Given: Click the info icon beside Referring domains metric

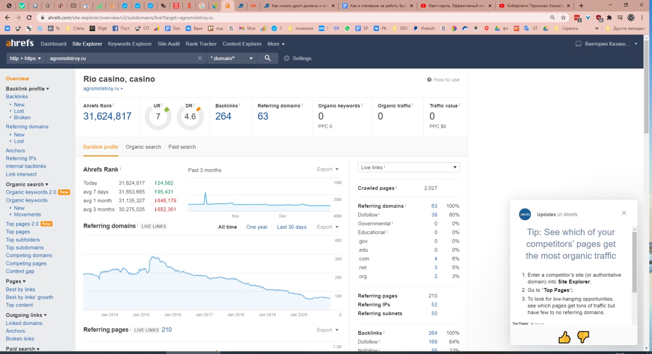Looking at the screenshot, I should click(302, 105).
